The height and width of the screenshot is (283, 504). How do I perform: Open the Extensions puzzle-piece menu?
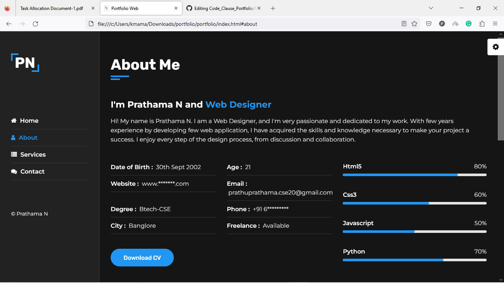point(482,24)
